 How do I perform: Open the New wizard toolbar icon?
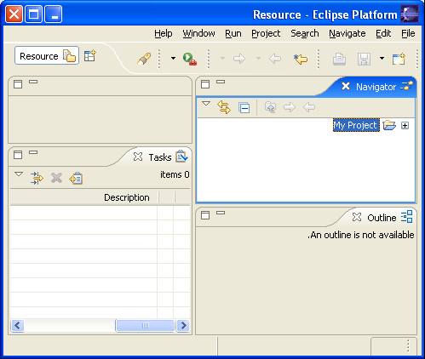click(399, 59)
